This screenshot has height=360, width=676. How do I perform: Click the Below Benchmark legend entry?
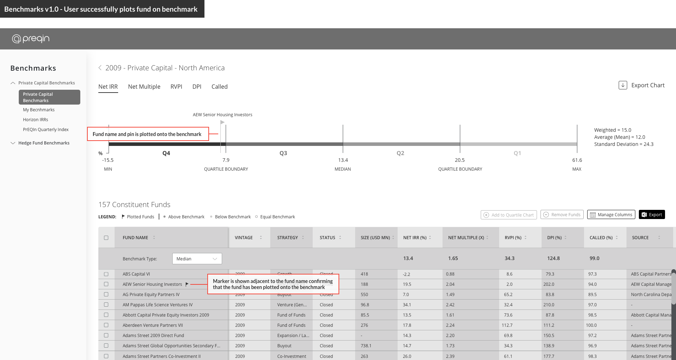230,217
